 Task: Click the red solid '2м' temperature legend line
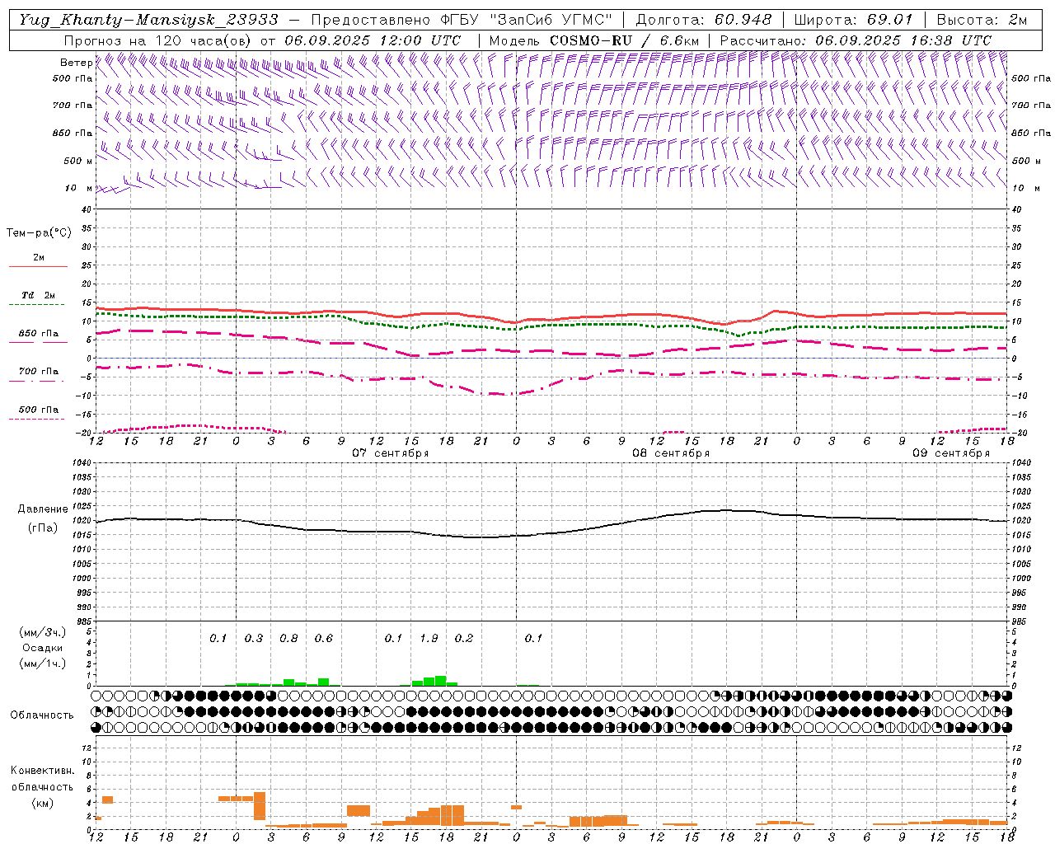[38, 266]
